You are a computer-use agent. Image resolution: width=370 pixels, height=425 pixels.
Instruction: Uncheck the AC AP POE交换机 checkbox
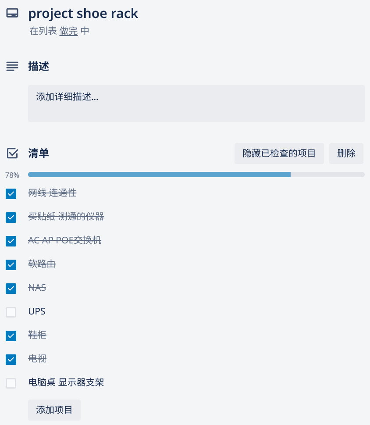pos(11,241)
